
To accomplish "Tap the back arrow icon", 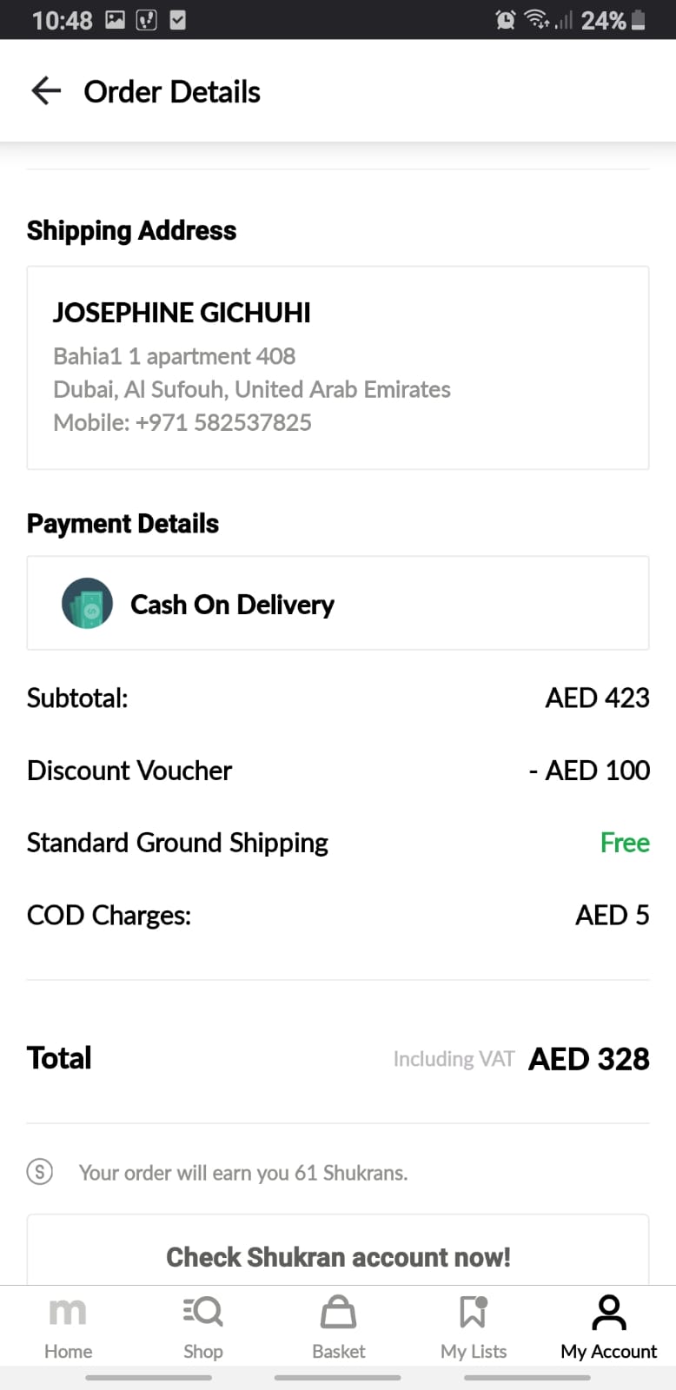I will point(46,91).
